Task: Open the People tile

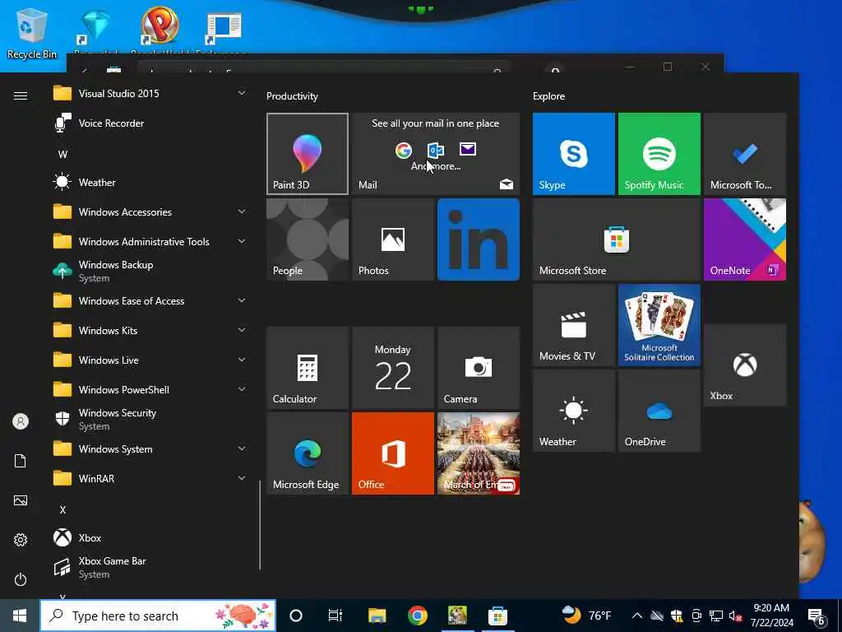Action: [x=308, y=239]
